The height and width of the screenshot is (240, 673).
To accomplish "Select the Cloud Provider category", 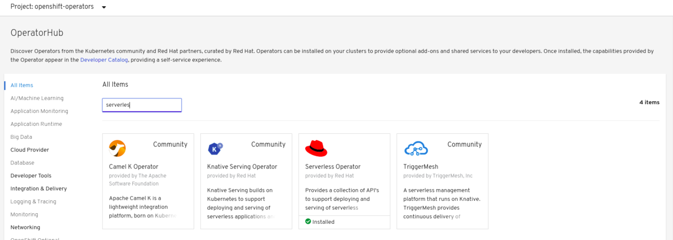I will (x=30, y=149).
